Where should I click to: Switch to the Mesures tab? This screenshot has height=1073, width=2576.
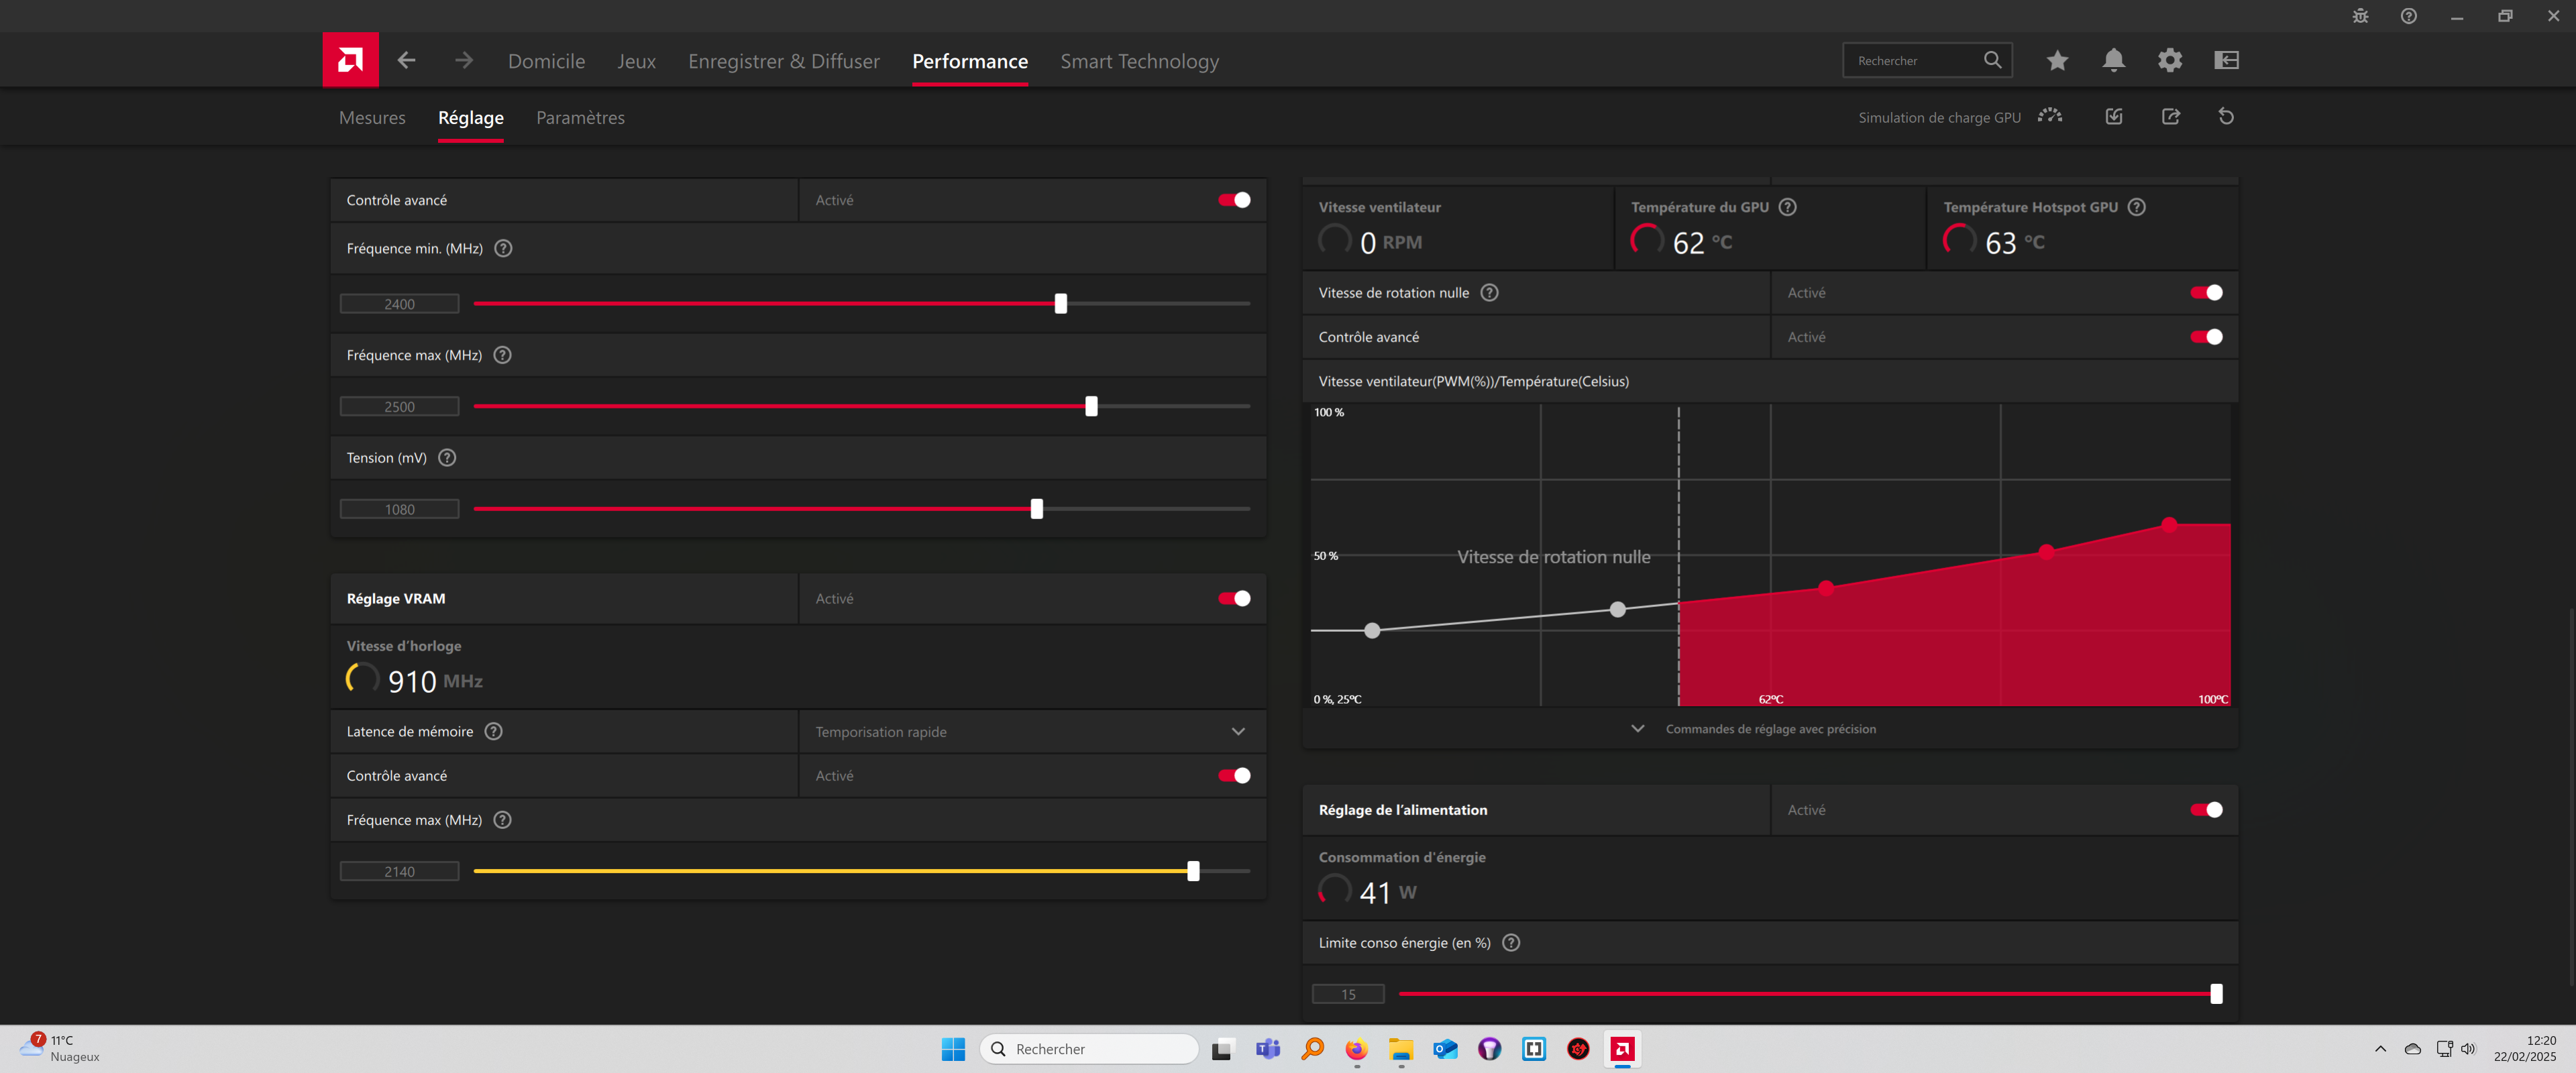click(x=372, y=118)
